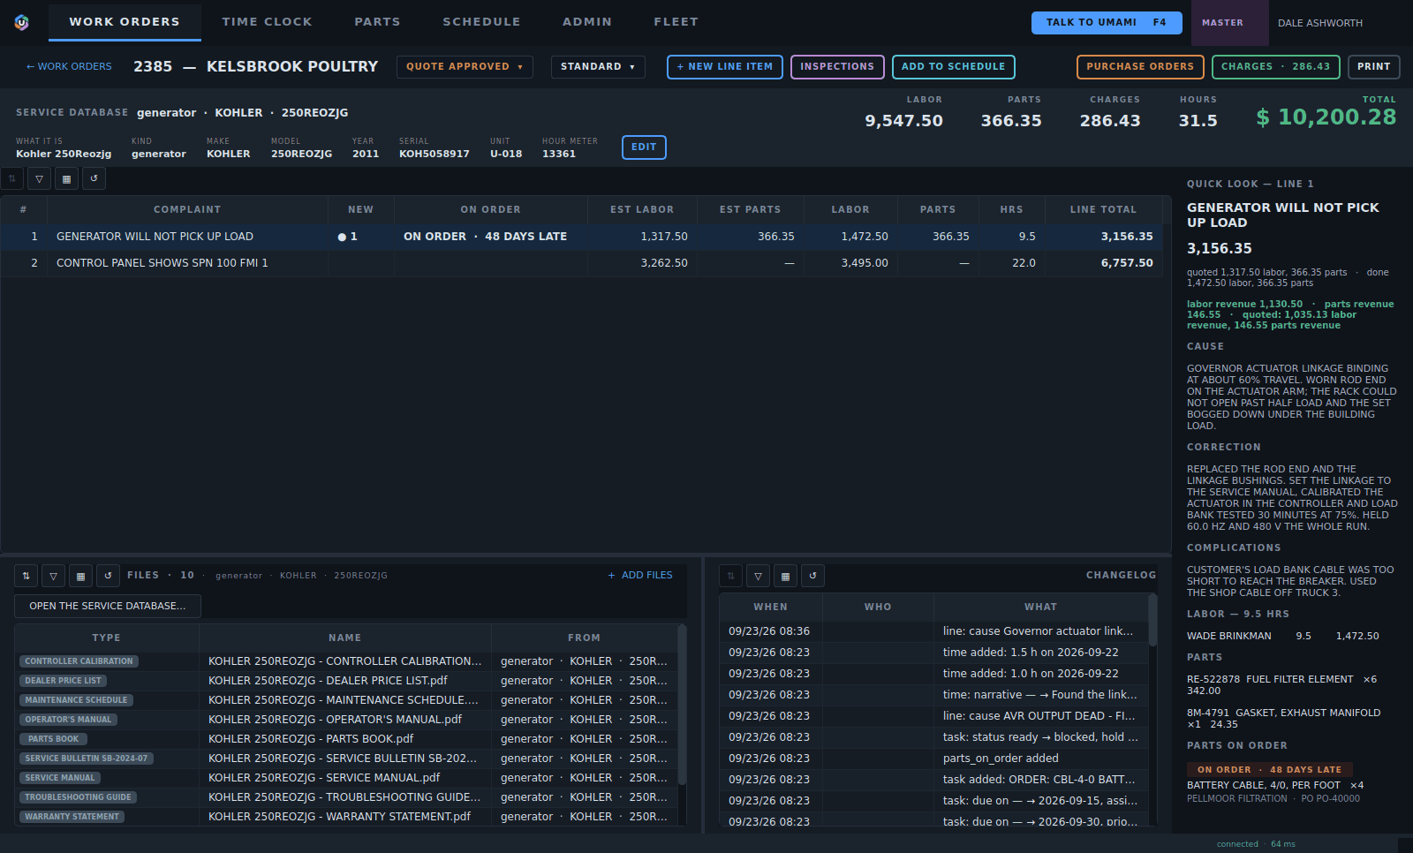Open Charges 286.43
1413x853 pixels.
tap(1275, 67)
